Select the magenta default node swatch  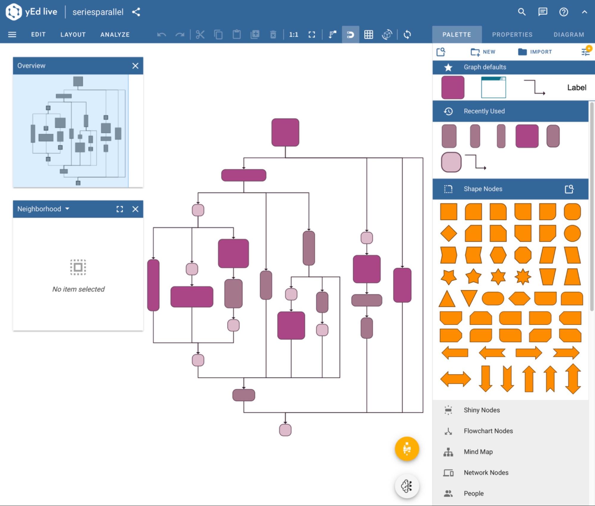tap(452, 87)
